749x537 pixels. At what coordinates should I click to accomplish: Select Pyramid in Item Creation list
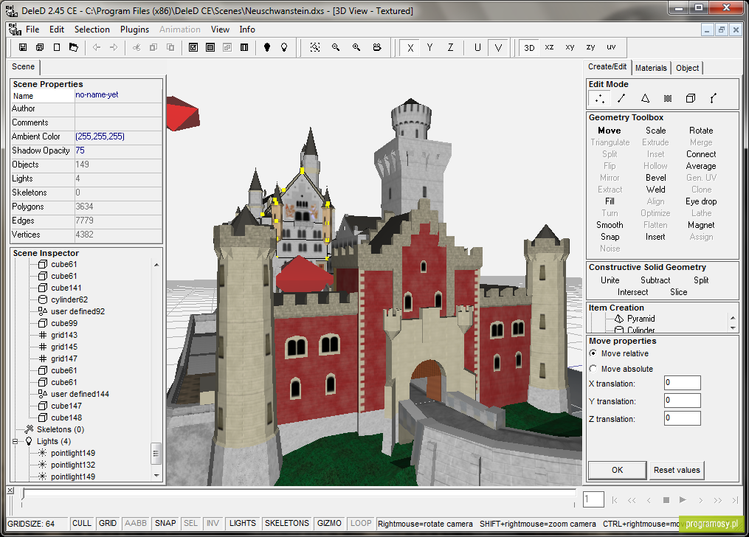[x=641, y=319]
